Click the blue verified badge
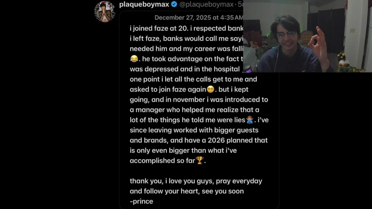The height and width of the screenshot is (209, 372). point(174,4)
